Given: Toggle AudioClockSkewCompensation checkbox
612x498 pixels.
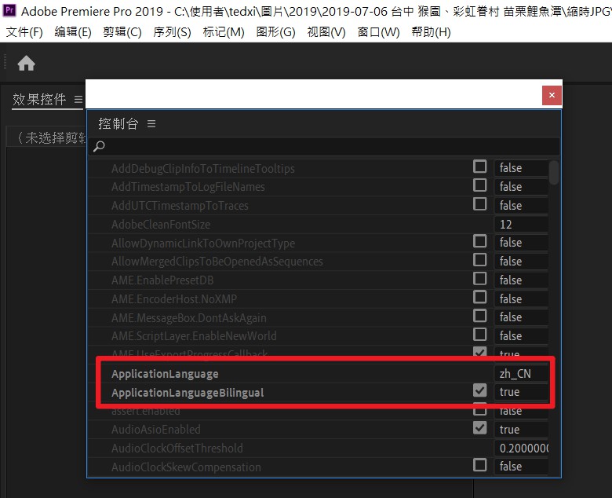Looking at the screenshot, I should 479,465.
